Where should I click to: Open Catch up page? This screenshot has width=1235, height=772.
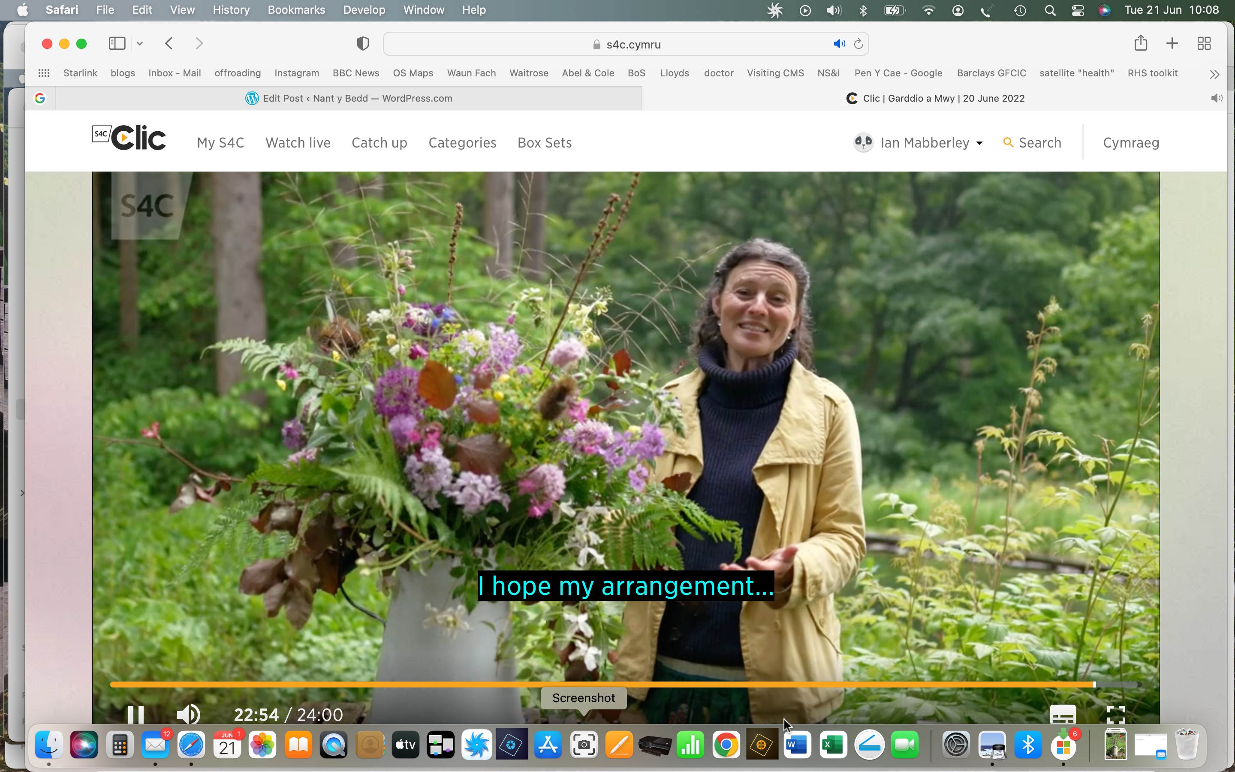pyautogui.click(x=379, y=142)
